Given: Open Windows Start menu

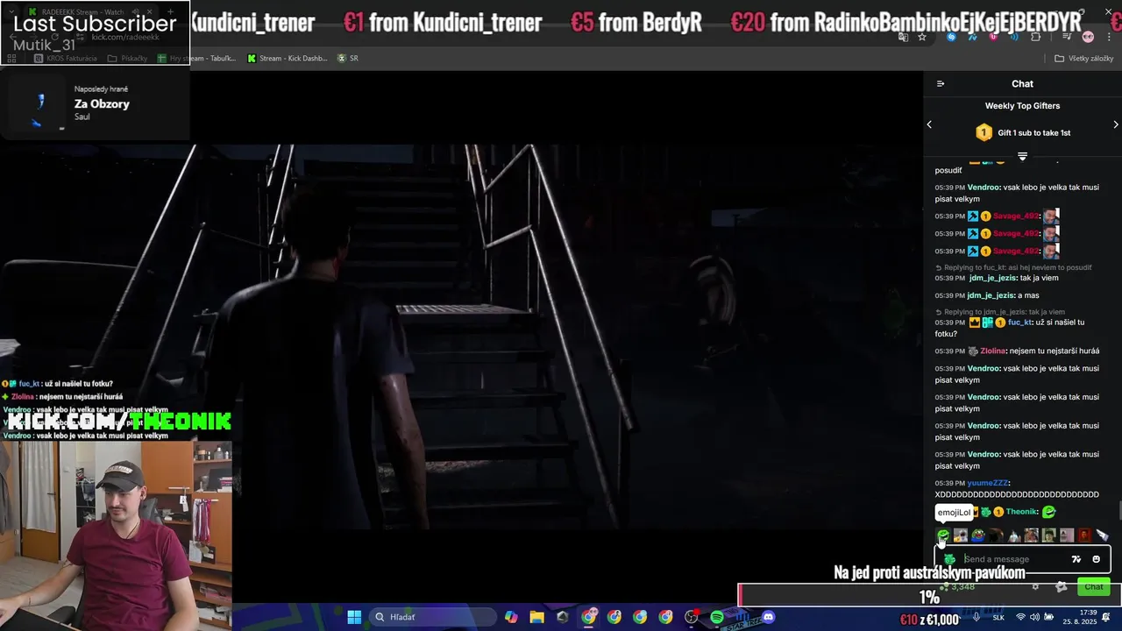Looking at the screenshot, I should pos(354,617).
